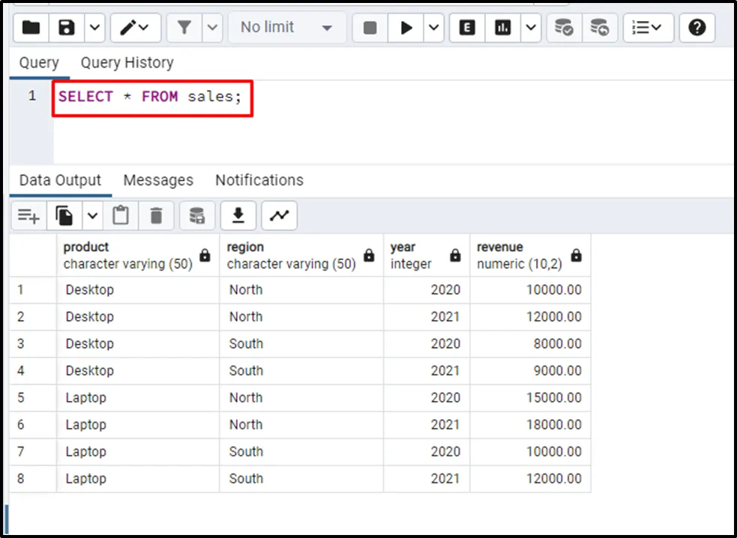Image resolution: width=737 pixels, height=538 pixels.
Task: Click the Open File folder icon
Action: tap(31, 28)
